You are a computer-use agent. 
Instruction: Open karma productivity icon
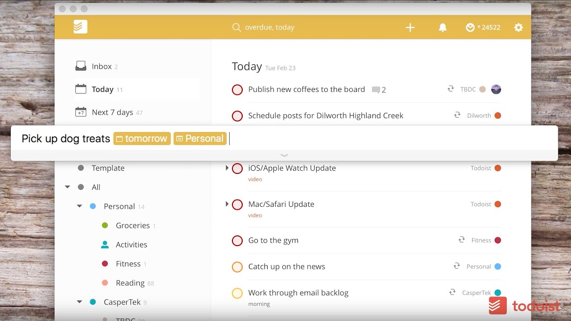[x=470, y=28]
